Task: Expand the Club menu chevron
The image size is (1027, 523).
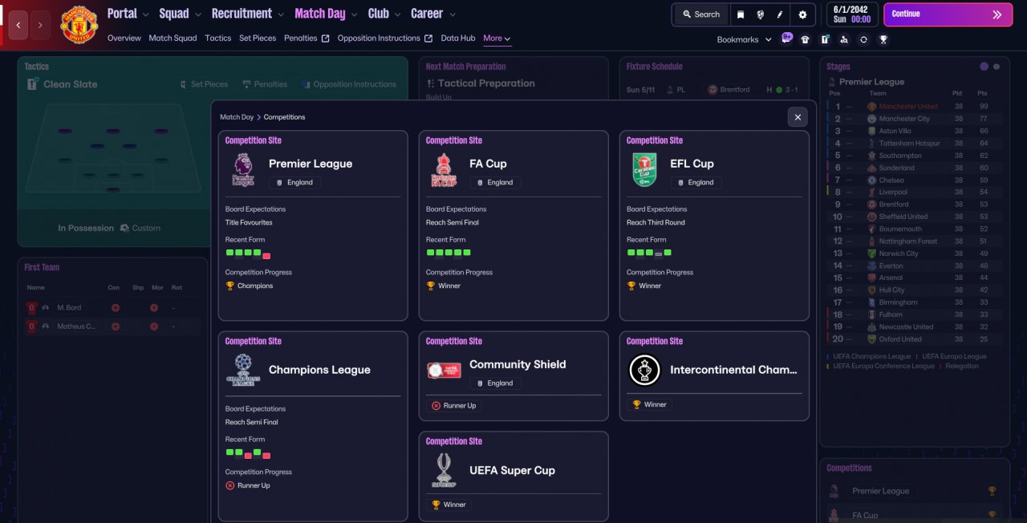Action: point(398,14)
